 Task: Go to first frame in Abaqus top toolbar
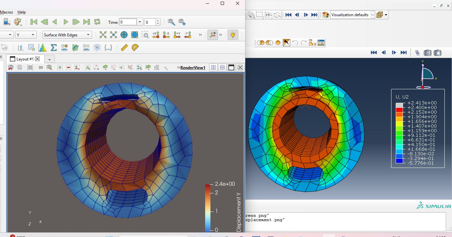(289, 15)
